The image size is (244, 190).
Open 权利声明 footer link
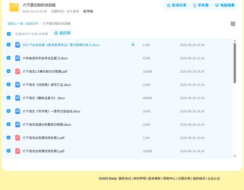click(140, 179)
